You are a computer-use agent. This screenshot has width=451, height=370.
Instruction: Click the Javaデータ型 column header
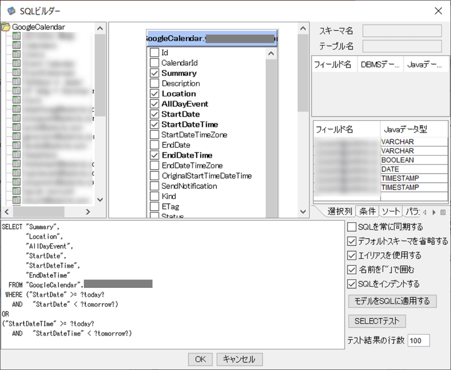pos(414,129)
